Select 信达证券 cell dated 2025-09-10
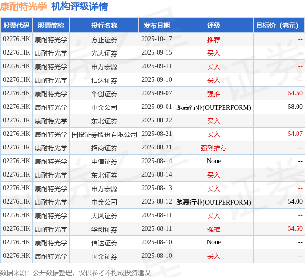The image size is (305, 277). tap(104, 80)
